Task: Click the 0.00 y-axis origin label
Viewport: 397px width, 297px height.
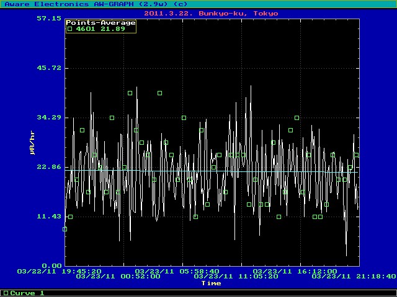Action: 51,266
